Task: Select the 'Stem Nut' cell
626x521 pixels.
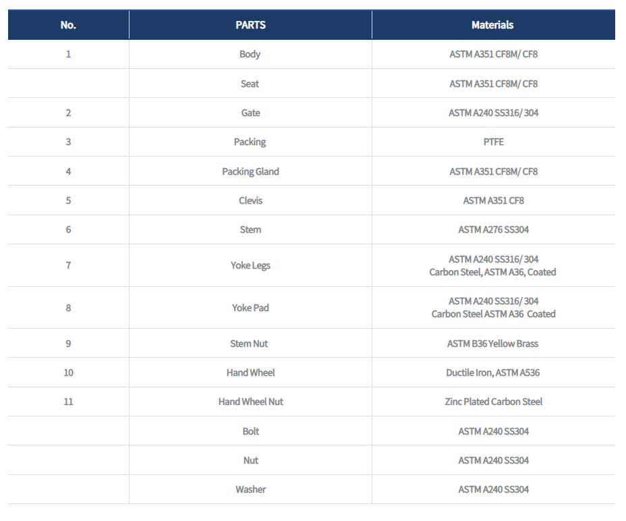Action: click(249, 344)
